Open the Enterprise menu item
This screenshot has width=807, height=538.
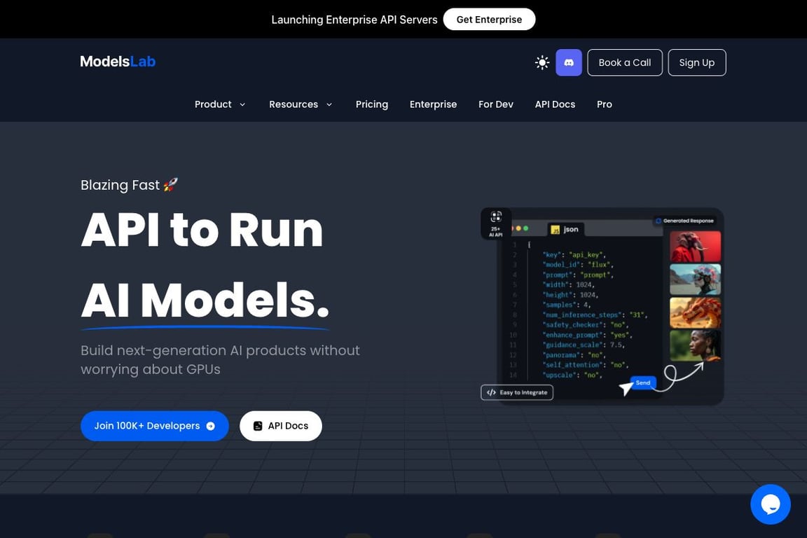[x=434, y=104]
